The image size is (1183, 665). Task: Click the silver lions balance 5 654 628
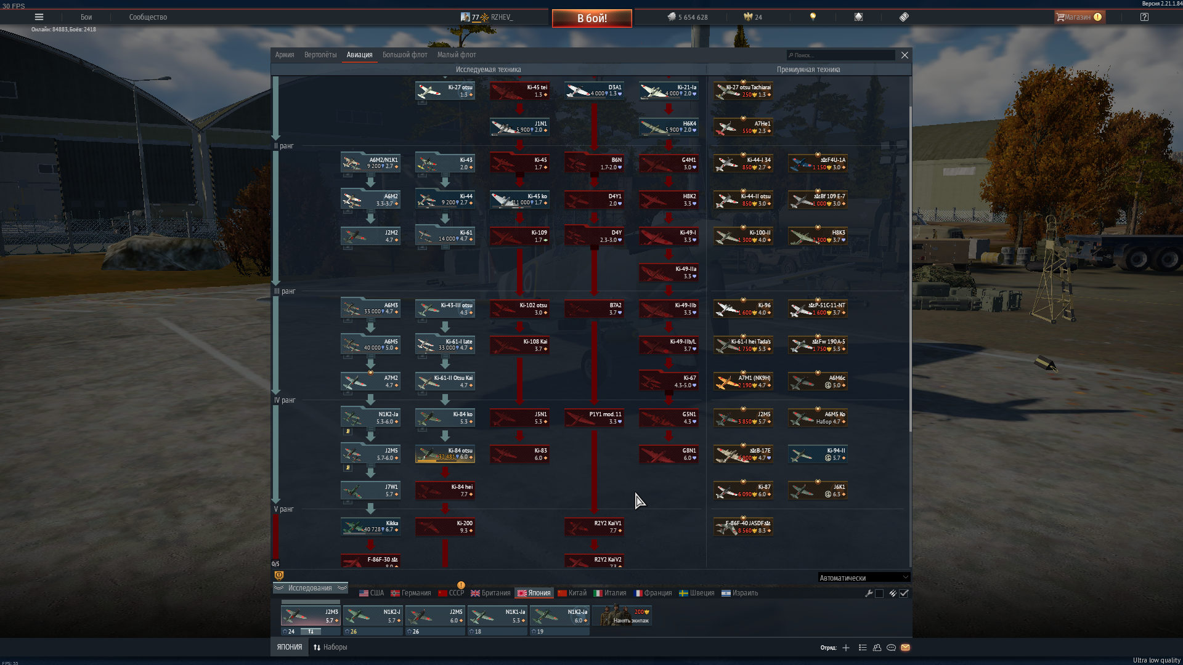click(x=688, y=17)
